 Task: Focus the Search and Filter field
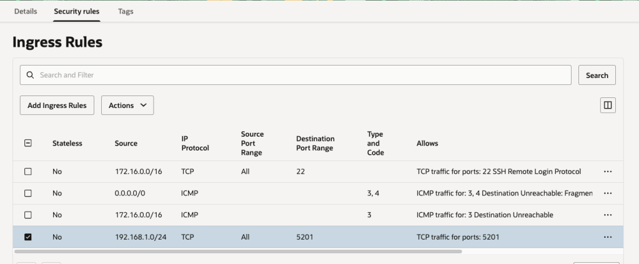[300, 75]
